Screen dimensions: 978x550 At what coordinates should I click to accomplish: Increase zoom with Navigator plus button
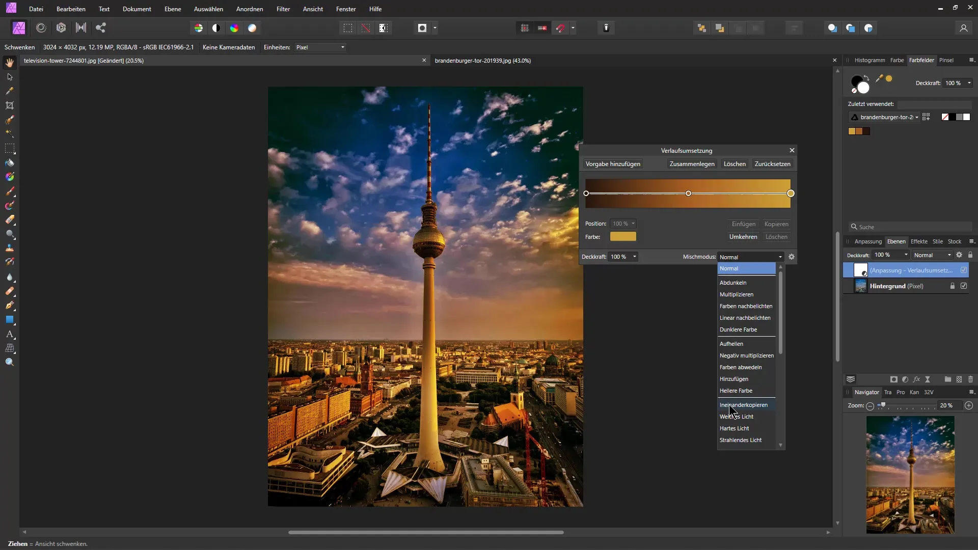pyautogui.click(x=969, y=406)
